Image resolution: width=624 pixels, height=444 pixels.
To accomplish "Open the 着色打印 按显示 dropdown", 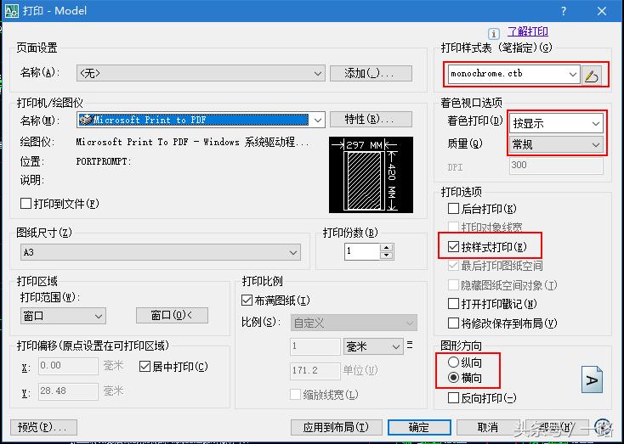I will [x=556, y=123].
